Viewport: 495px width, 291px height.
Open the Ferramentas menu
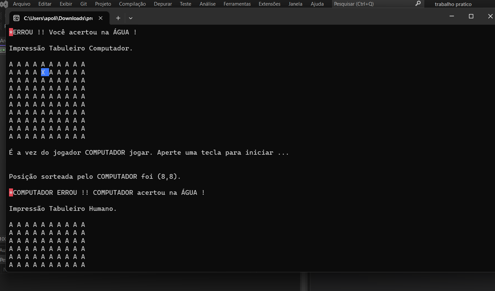click(237, 4)
